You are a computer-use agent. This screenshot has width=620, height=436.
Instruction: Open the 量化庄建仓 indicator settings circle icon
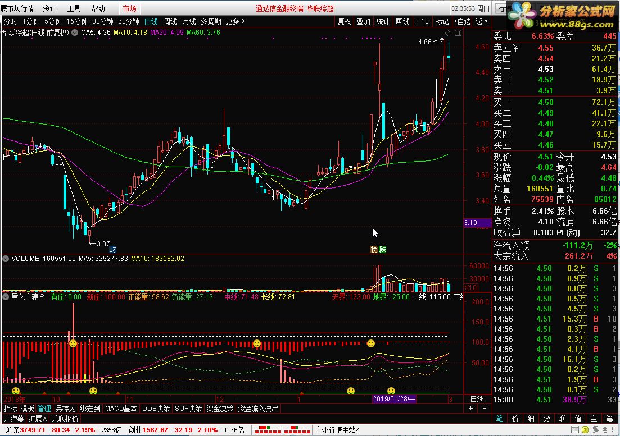point(6,297)
